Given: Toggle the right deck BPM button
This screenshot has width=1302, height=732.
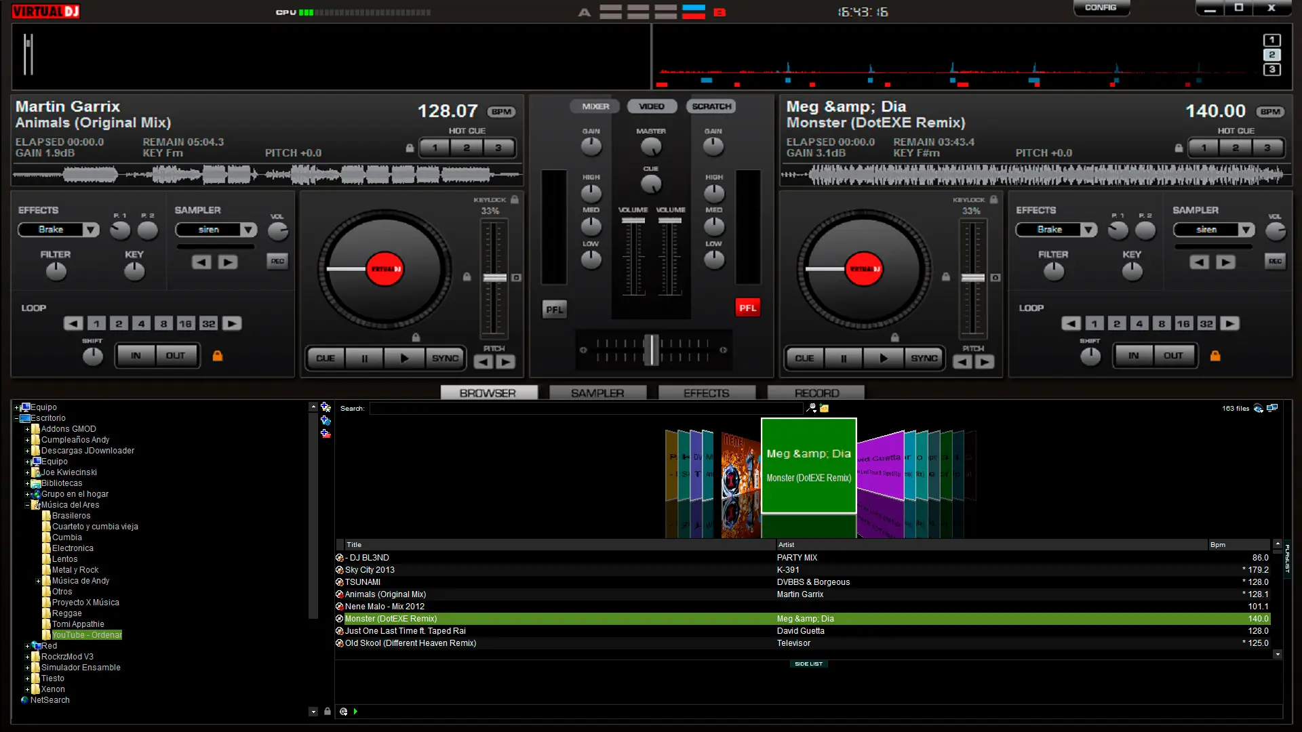Looking at the screenshot, I should click(1270, 112).
